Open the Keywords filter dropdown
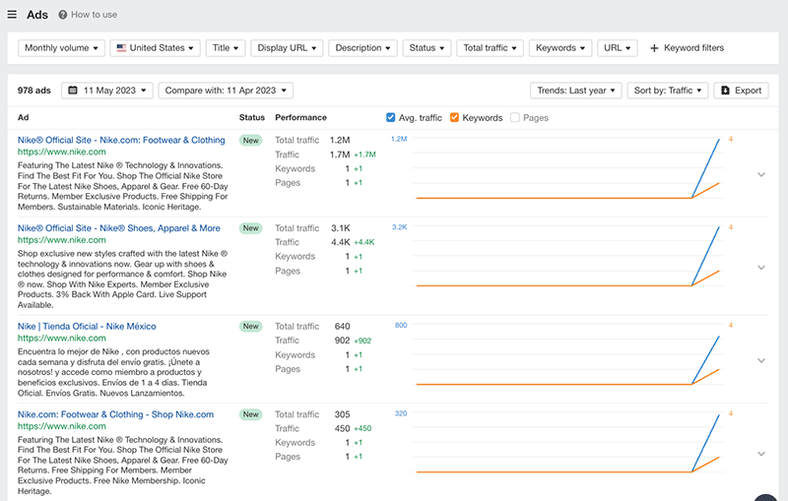This screenshot has width=788, height=501. (559, 48)
